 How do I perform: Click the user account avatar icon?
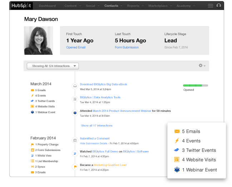click(219, 6)
